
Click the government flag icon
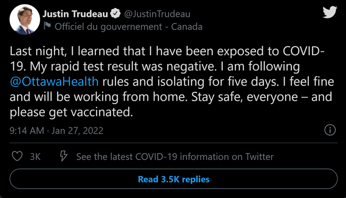[47, 26]
